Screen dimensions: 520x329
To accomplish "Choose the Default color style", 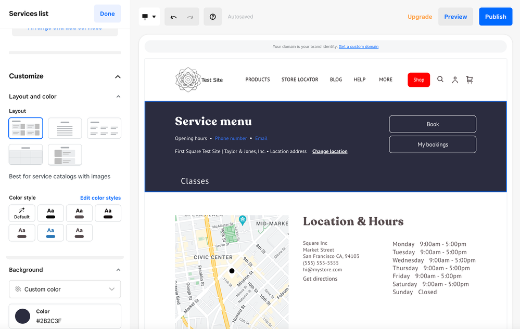I will click(22, 213).
